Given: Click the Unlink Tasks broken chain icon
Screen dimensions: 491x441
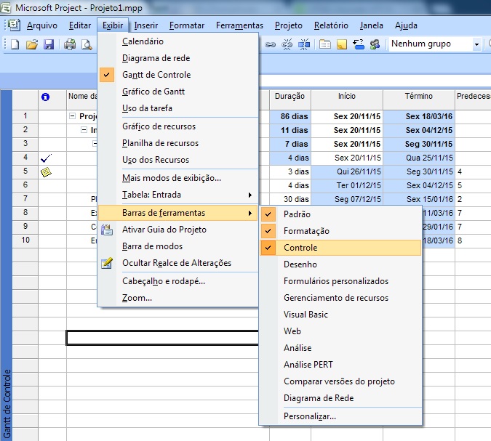Looking at the screenshot, I should [287, 44].
